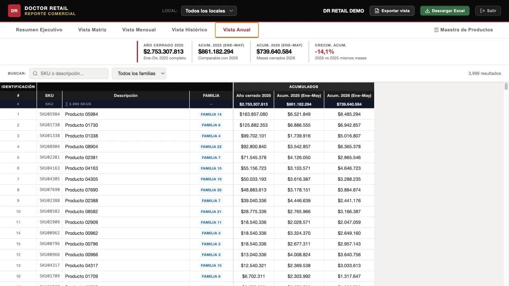Select the Vista Anual tab
The height and width of the screenshot is (286, 509).
(x=237, y=30)
